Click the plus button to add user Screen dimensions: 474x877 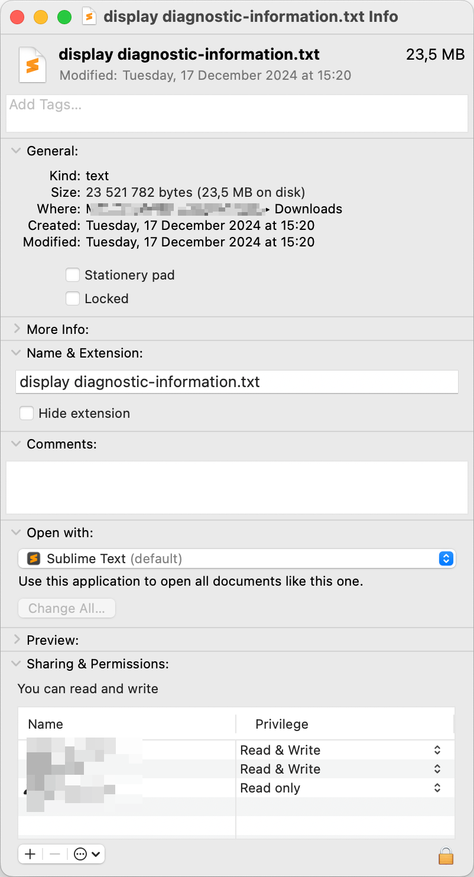coord(31,854)
